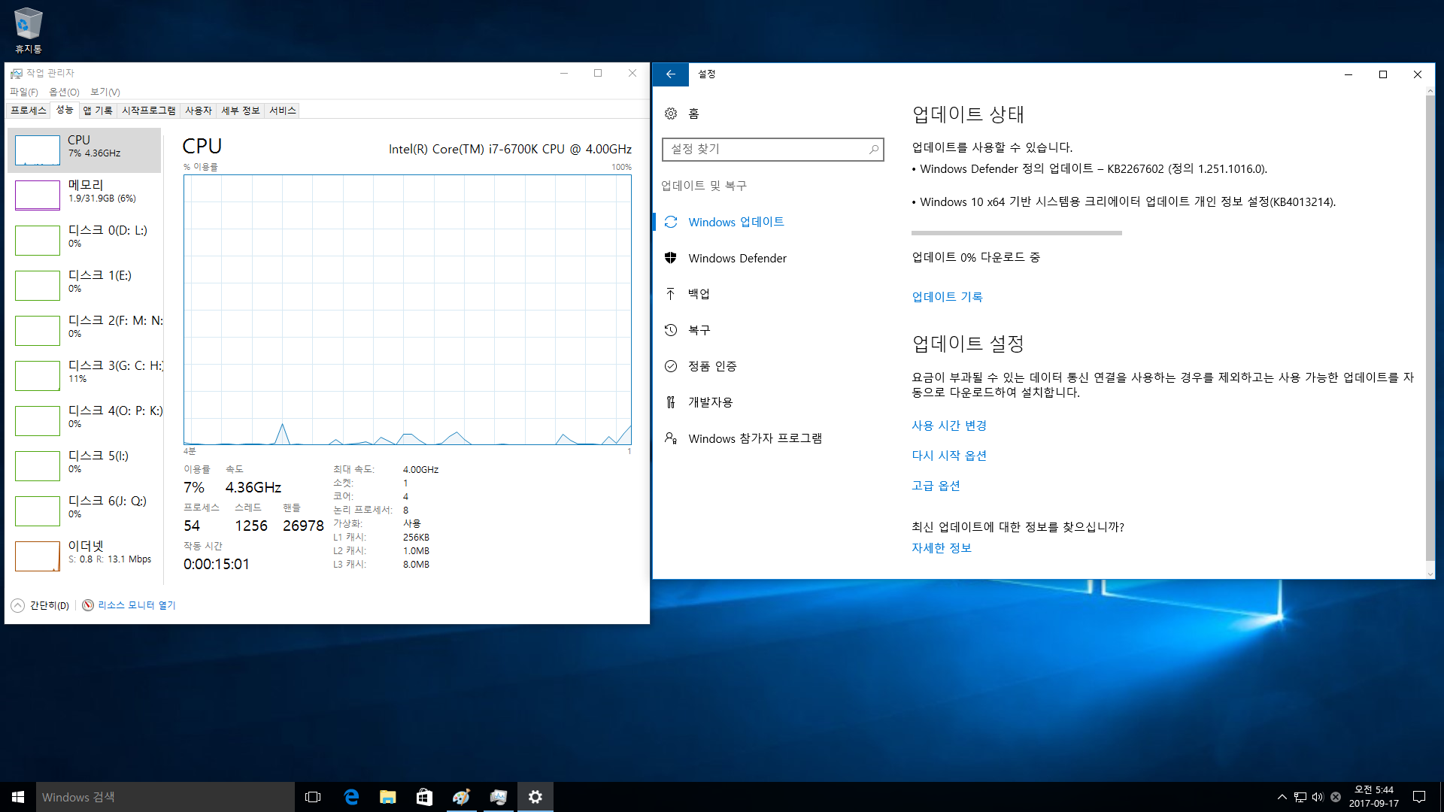Switch to the 시작프로그램 tab

click(x=149, y=111)
